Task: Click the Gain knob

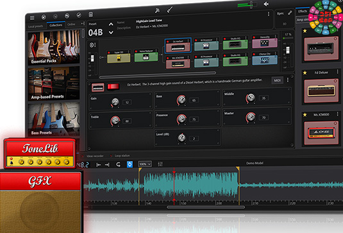Action: (x=115, y=102)
